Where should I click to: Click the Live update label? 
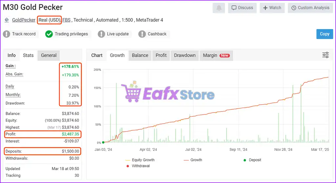(118, 34)
